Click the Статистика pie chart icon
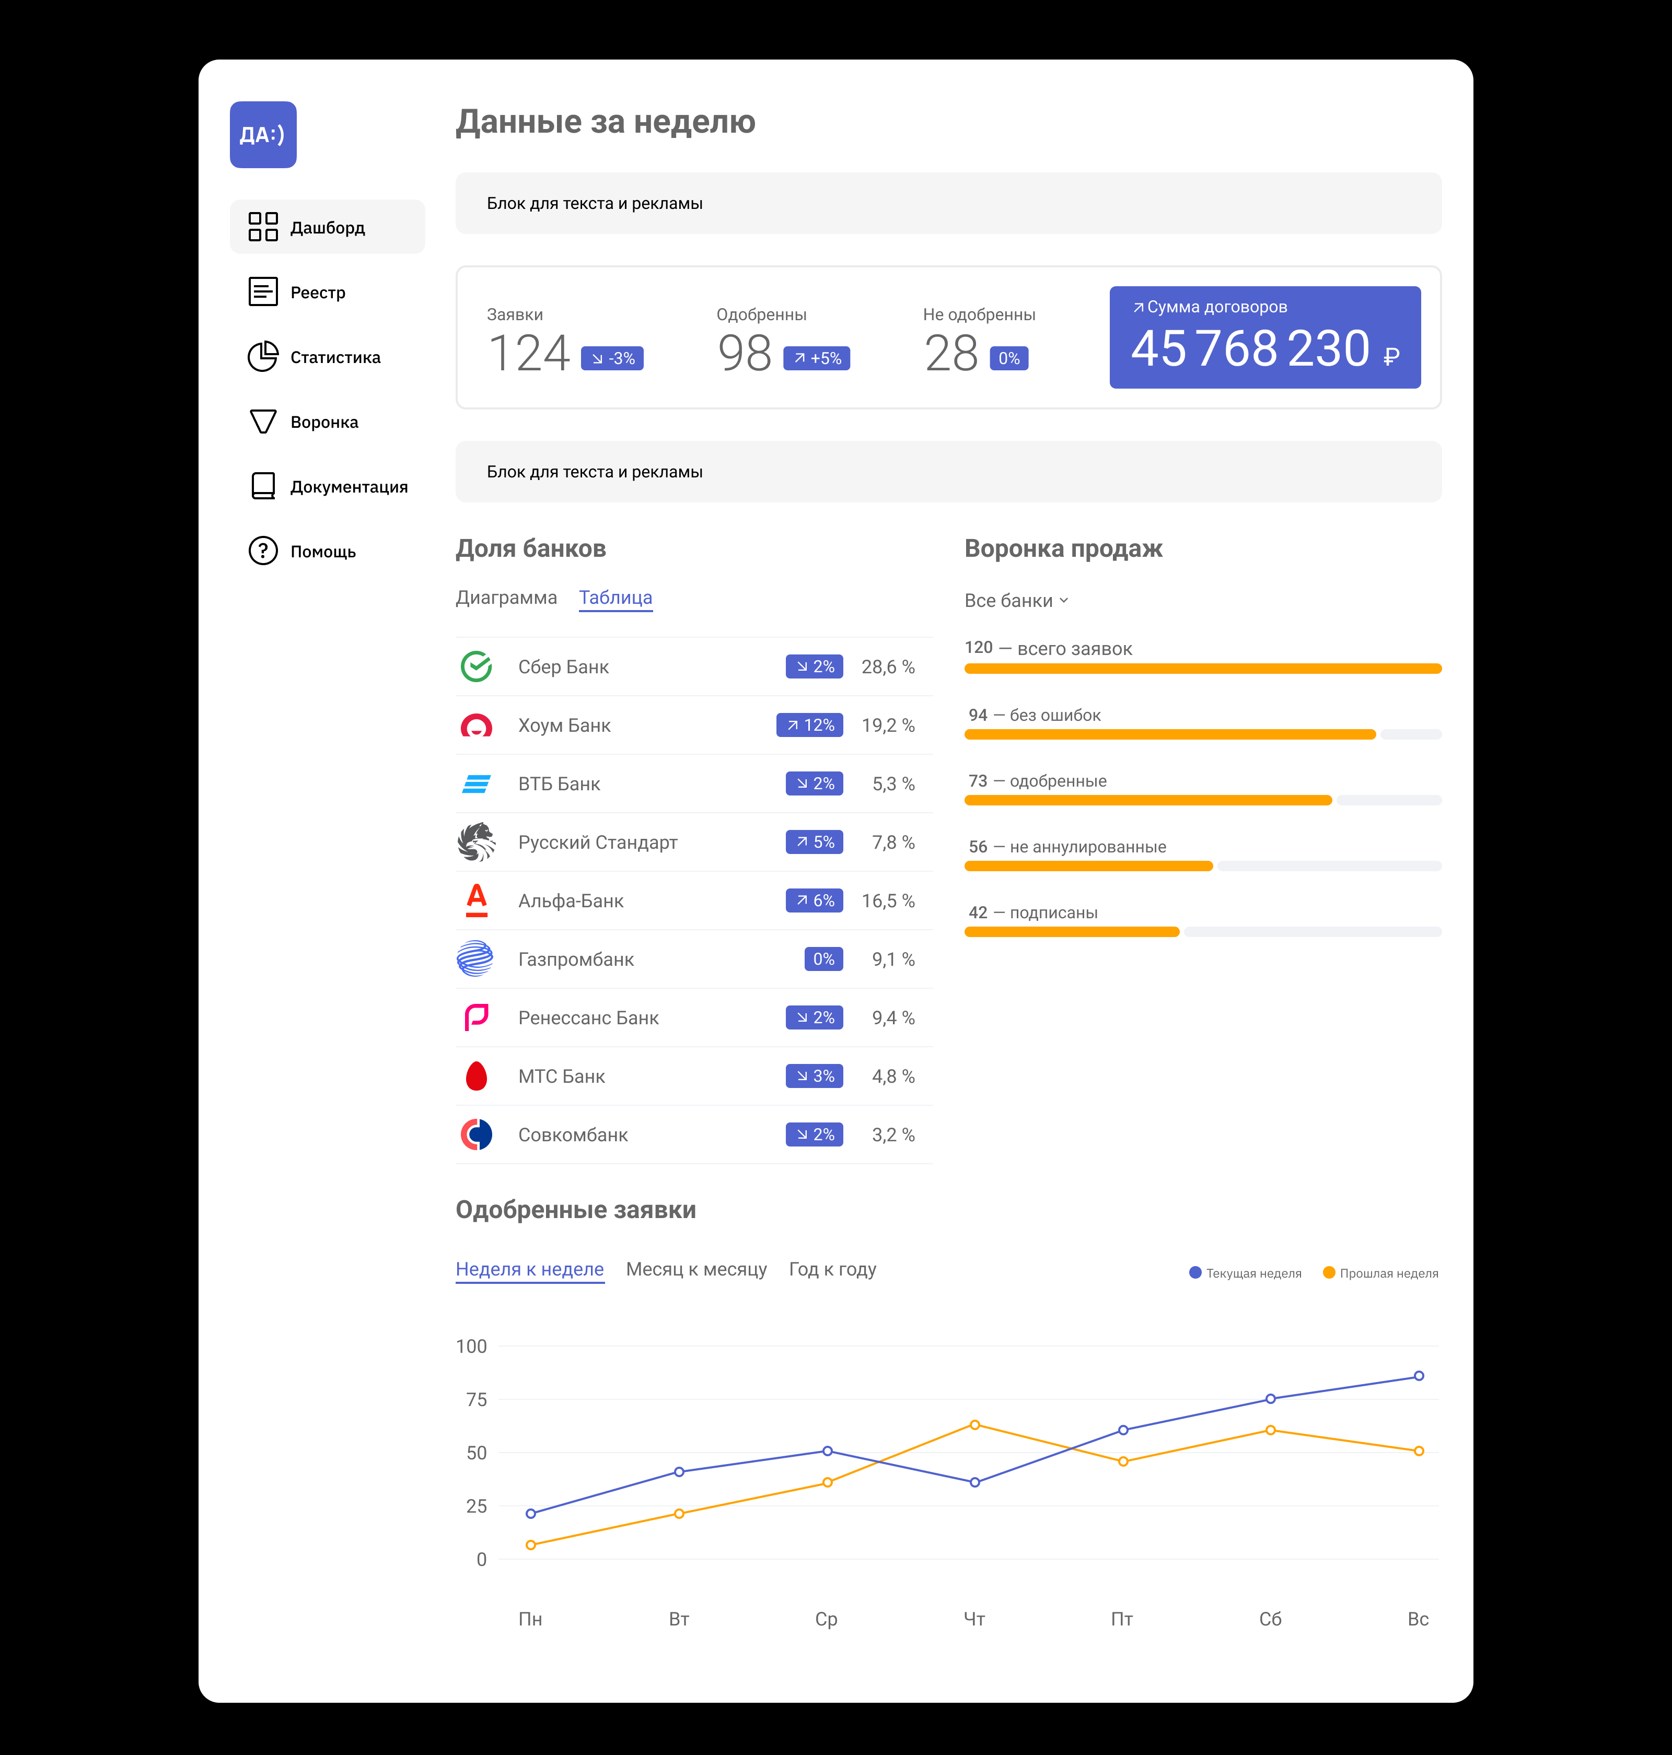Image resolution: width=1672 pixels, height=1755 pixels. 263,356
